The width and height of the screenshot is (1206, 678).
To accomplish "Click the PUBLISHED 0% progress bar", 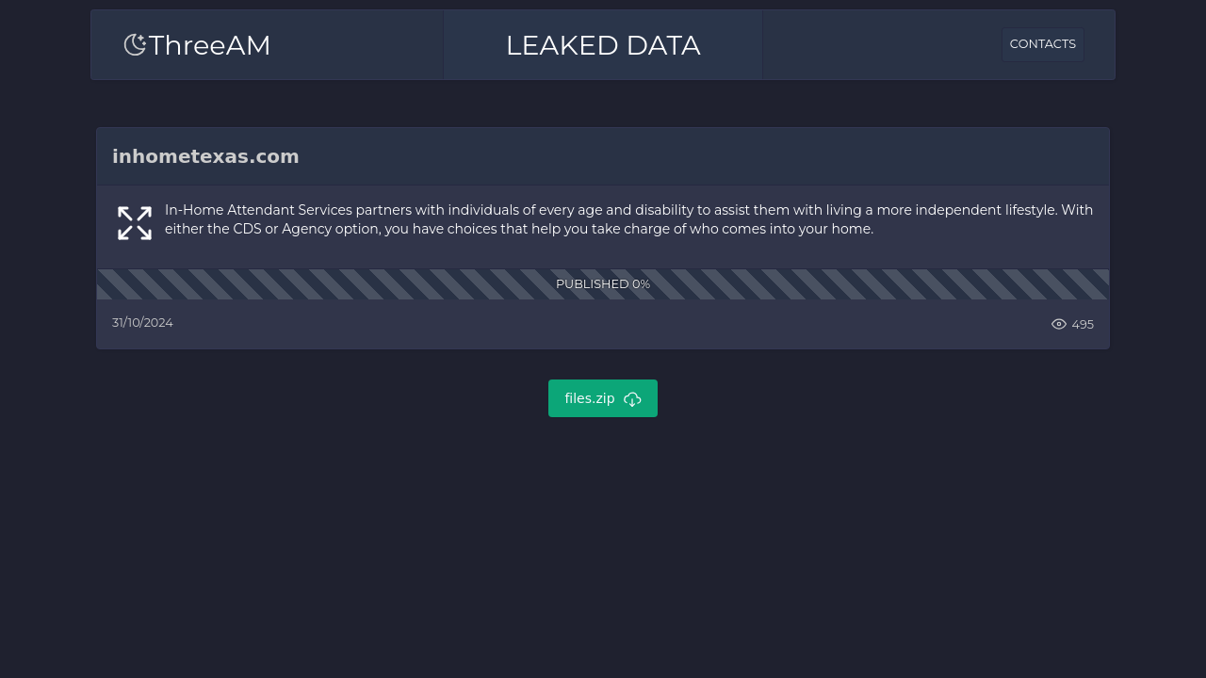I will click(603, 284).
